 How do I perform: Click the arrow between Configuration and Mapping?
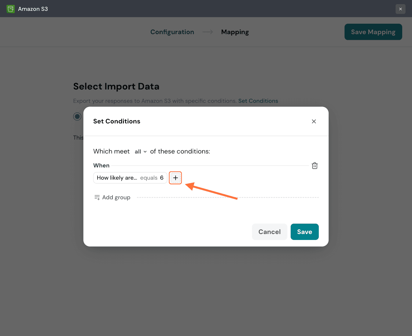[x=208, y=32]
